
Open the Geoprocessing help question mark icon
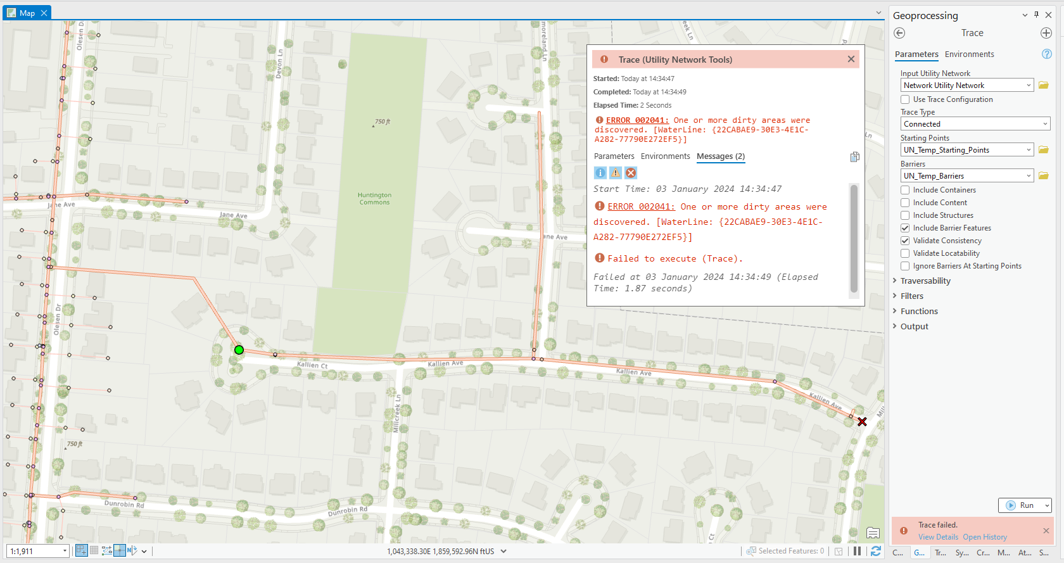coord(1046,54)
